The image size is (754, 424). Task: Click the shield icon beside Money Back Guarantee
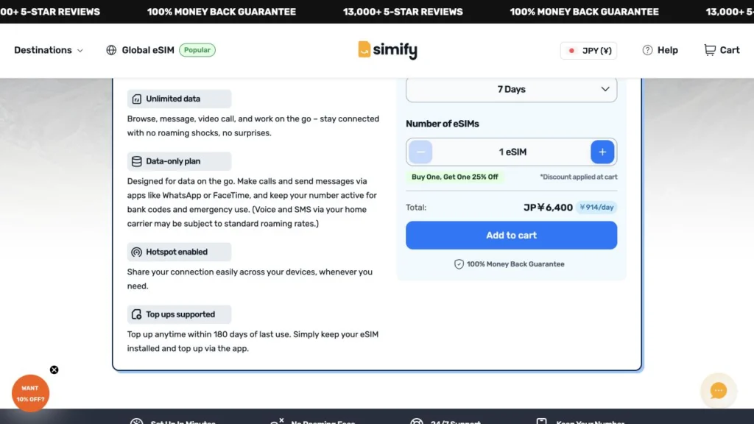[x=459, y=264]
